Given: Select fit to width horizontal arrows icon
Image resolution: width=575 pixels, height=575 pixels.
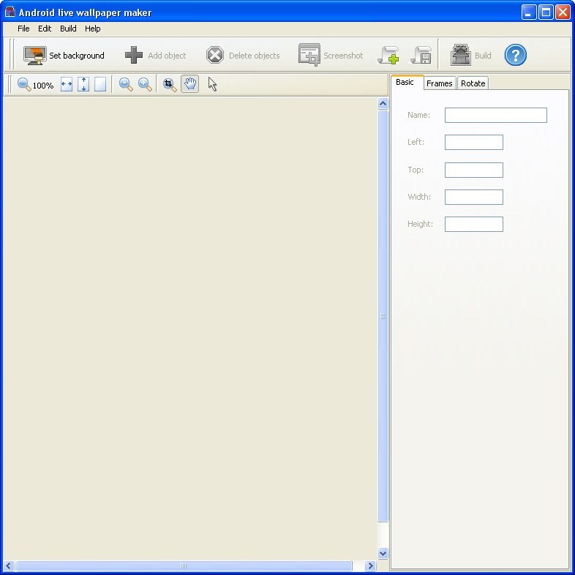Looking at the screenshot, I should pyautogui.click(x=67, y=84).
